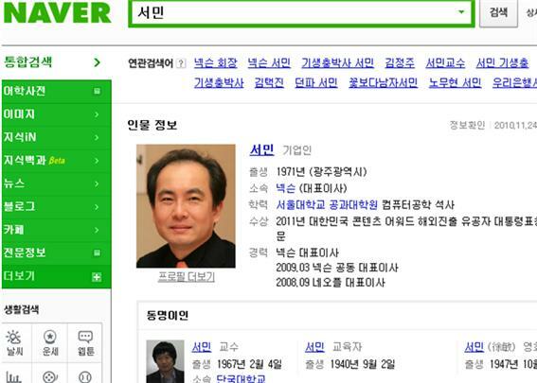Expand 통합검색 with its arrow
Screen dimensions: 537x383
(98, 62)
